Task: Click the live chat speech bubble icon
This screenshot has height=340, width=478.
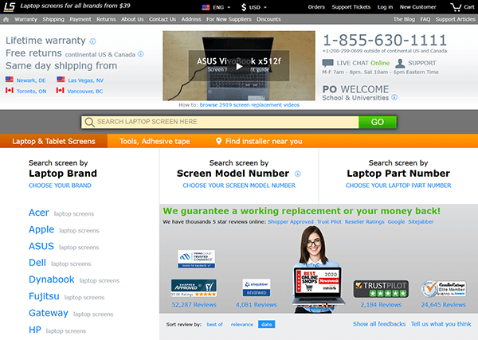Action: [327, 63]
